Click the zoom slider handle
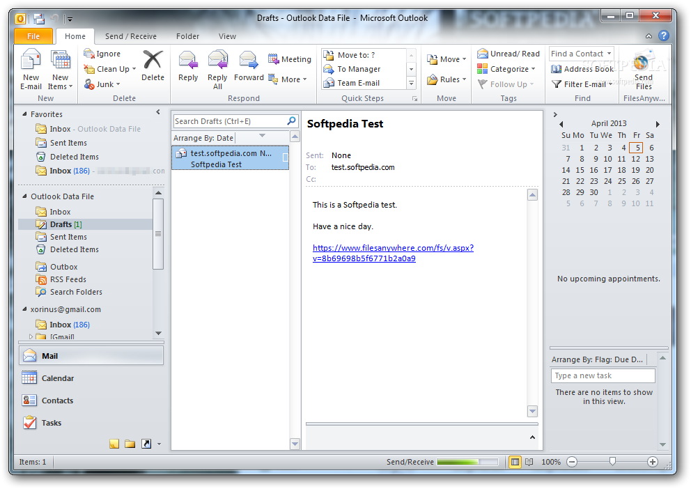691x489 pixels. (x=612, y=461)
